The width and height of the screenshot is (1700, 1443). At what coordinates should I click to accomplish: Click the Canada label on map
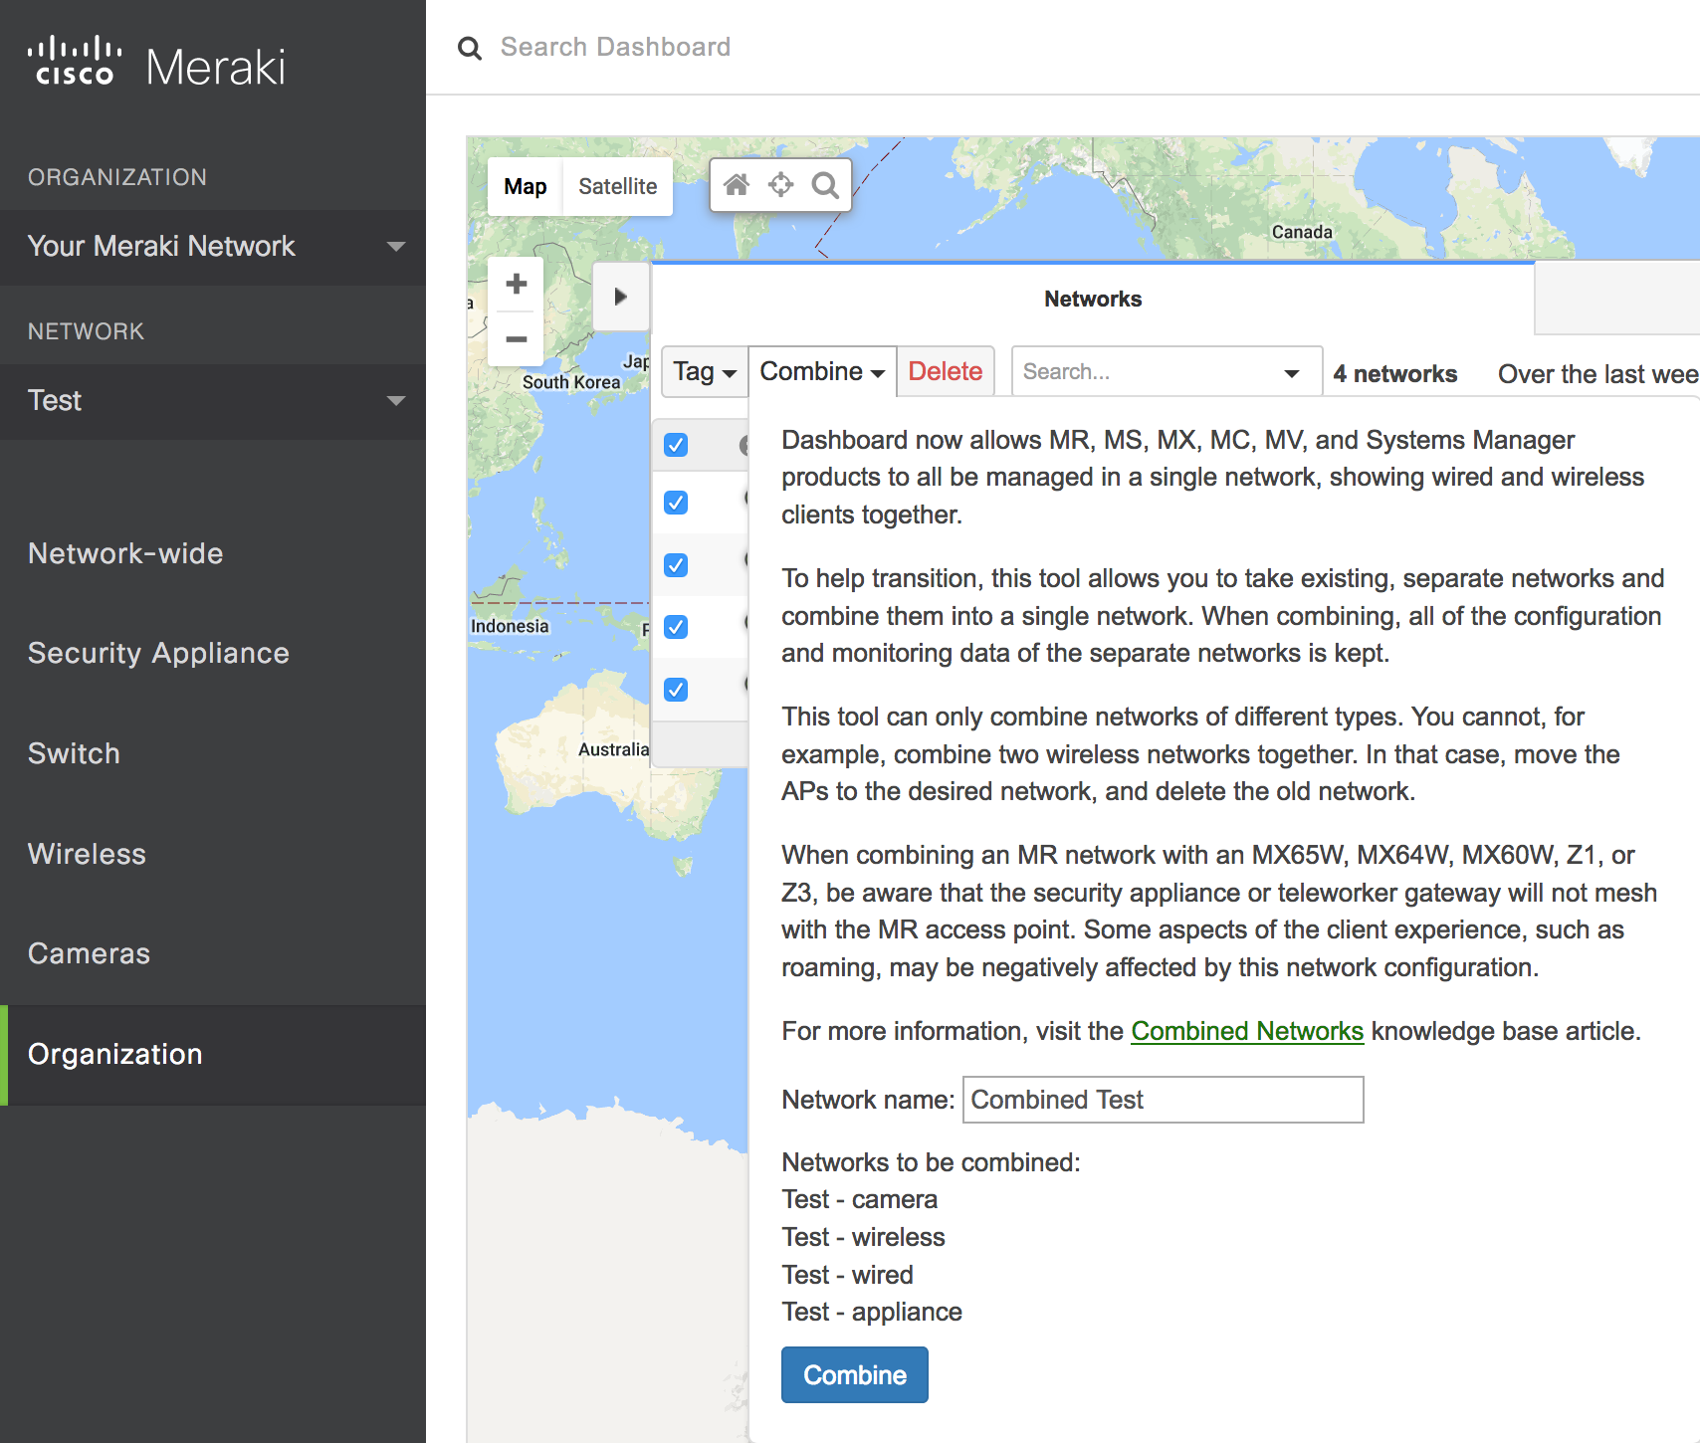click(x=1302, y=232)
